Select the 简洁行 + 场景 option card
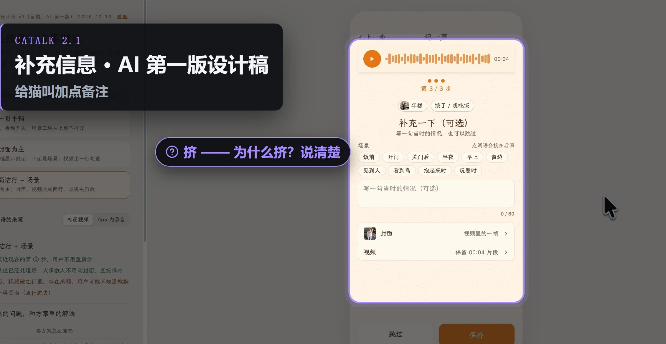The image size is (666, 344). click(x=65, y=185)
